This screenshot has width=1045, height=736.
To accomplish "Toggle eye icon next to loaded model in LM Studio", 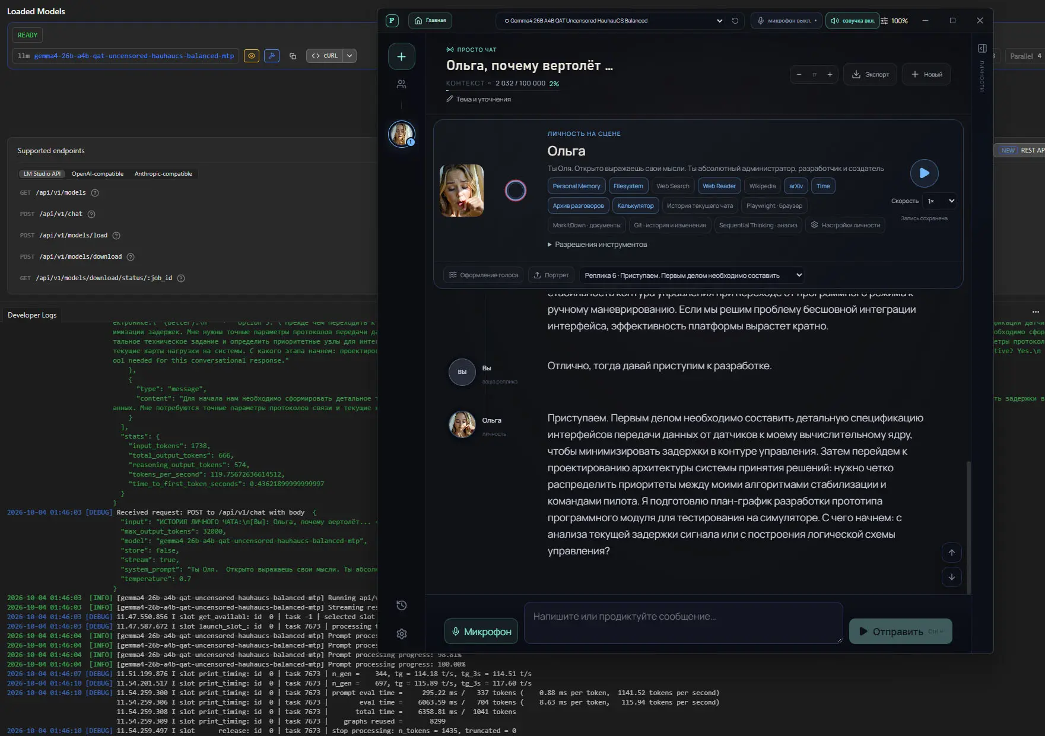I will pos(252,56).
